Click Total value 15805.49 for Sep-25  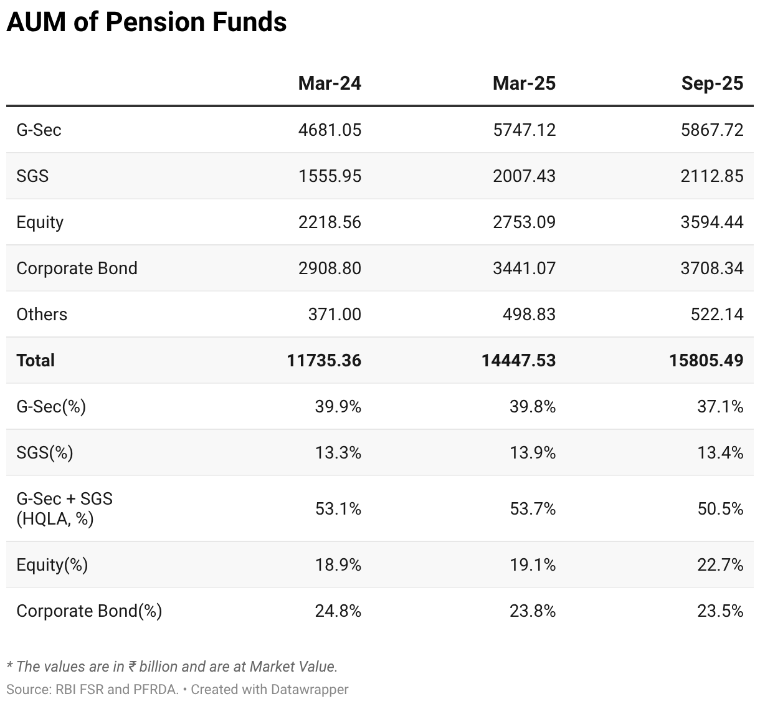point(706,360)
